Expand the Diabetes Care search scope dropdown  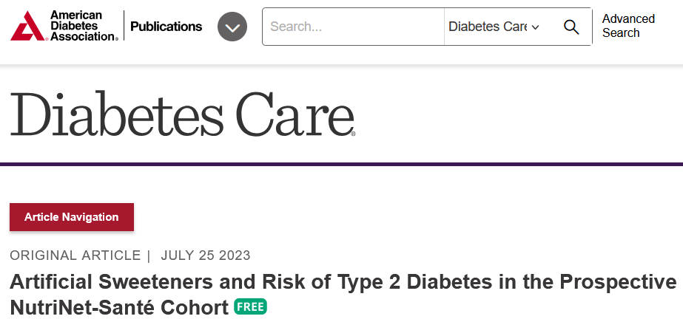click(x=494, y=27)
